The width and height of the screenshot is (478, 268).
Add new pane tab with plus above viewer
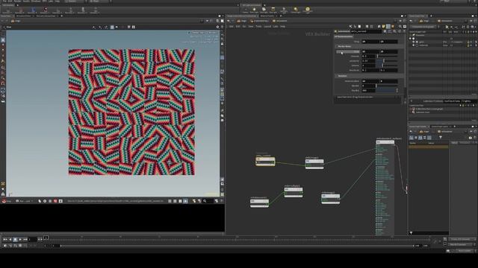(x=62, y=16)
